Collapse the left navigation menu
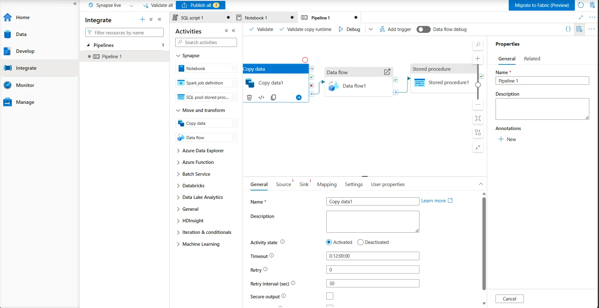599x308 pixels. pos(75,4)
